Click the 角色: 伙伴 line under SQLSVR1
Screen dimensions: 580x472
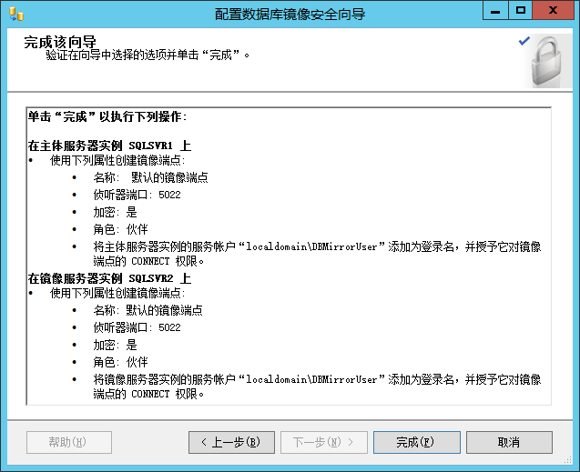click(x=120, y=229)
